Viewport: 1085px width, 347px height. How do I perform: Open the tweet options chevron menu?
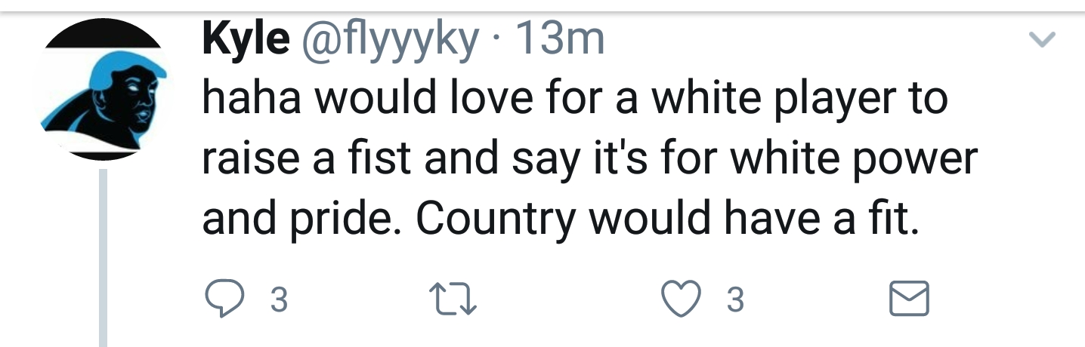(1042, 41)
